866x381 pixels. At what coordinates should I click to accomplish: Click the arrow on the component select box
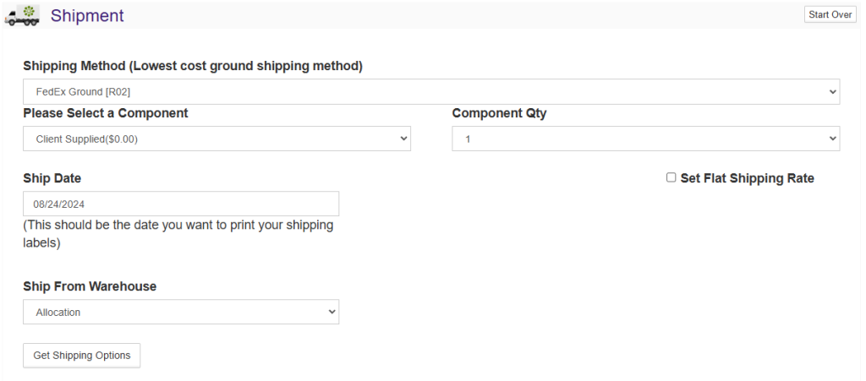pos(403,139)
